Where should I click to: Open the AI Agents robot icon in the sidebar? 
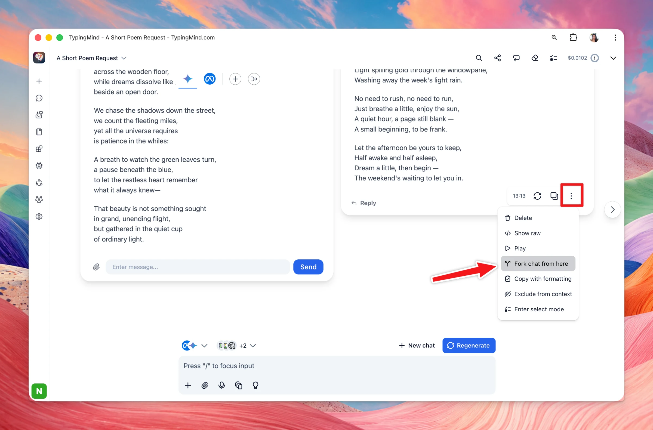point(39,115)
